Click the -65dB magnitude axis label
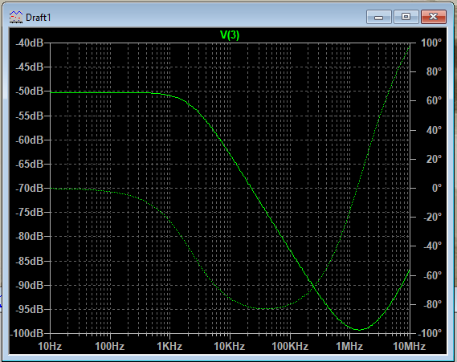Image resolution: width=457 pixels, height=362 pixels. click(x=29, y=164)
